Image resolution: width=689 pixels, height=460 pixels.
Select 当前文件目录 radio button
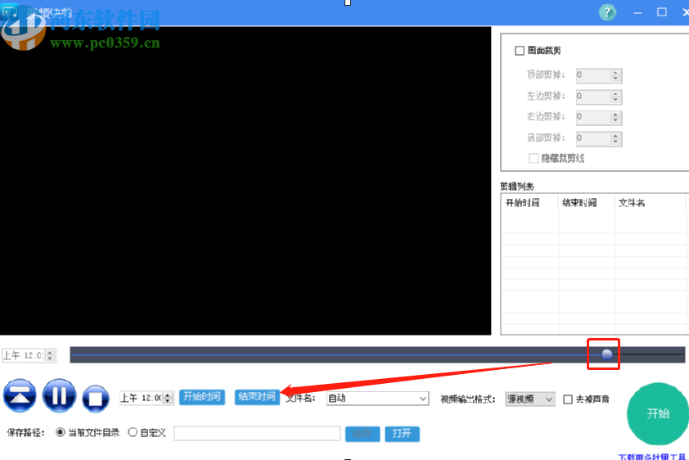[x=61, y=432]
